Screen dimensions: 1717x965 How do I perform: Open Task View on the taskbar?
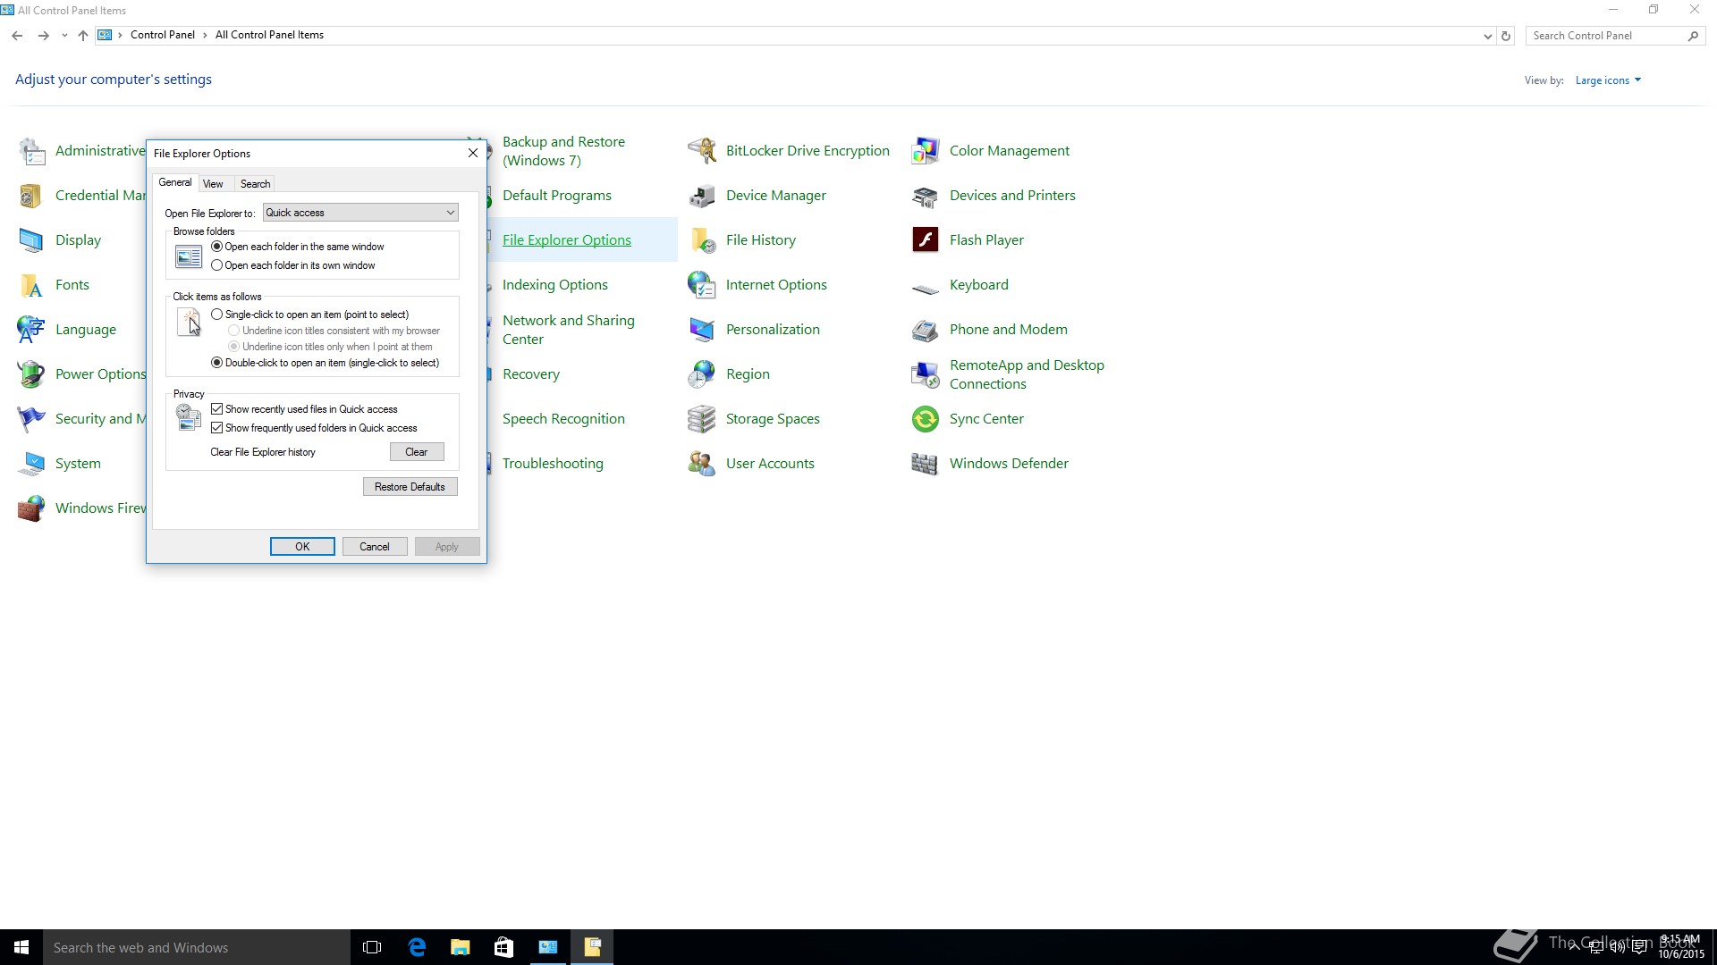[x=372, y=947]
